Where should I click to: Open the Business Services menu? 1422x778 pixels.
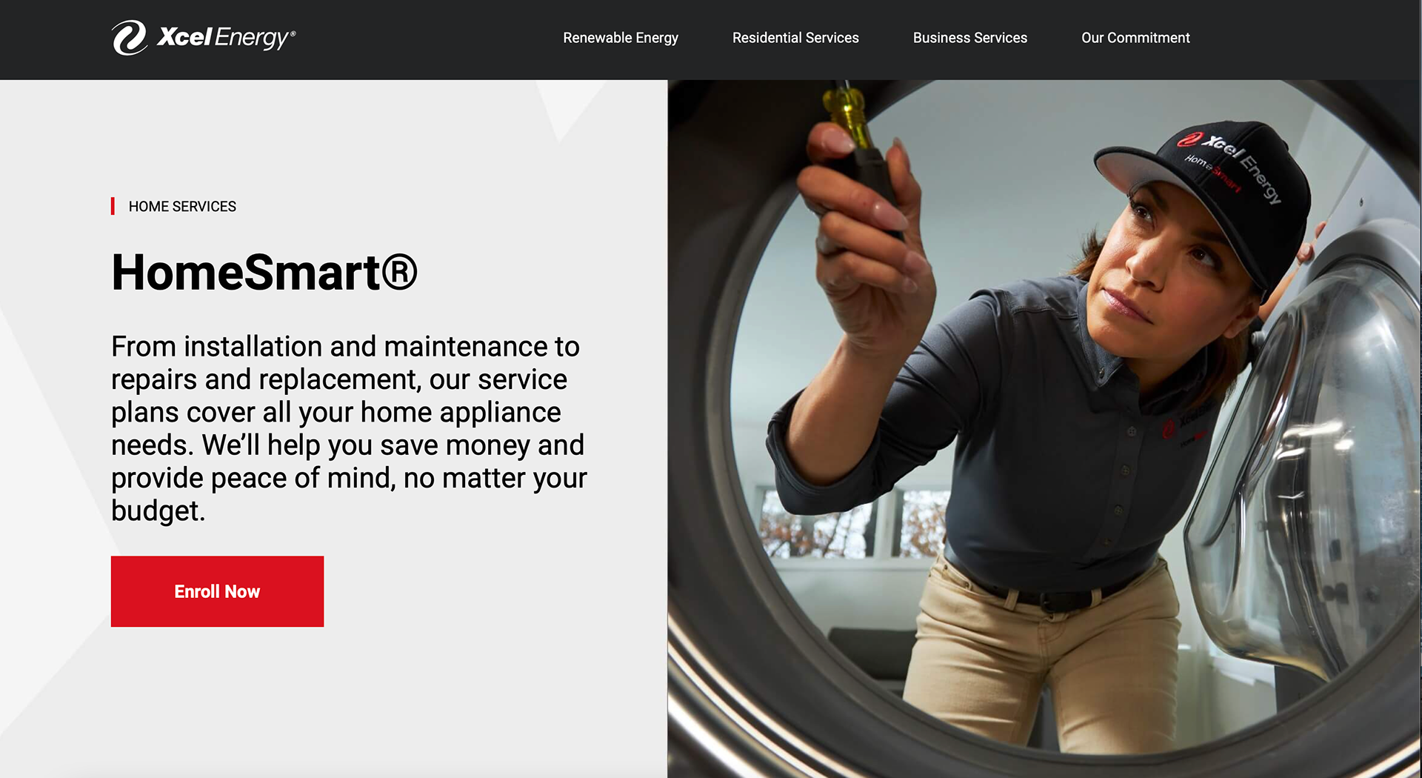tap(970, 38)
